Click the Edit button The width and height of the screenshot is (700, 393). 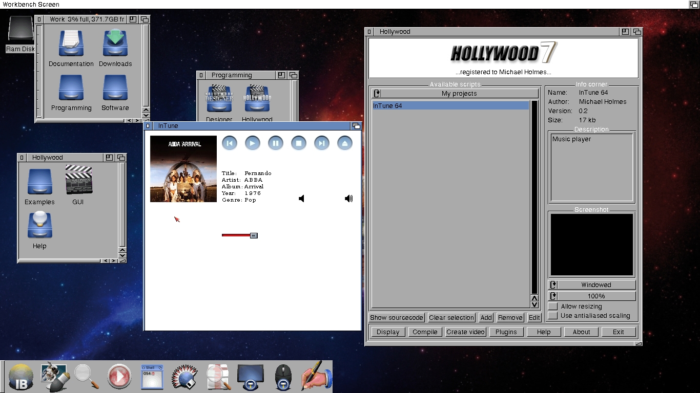click(534, 317)
